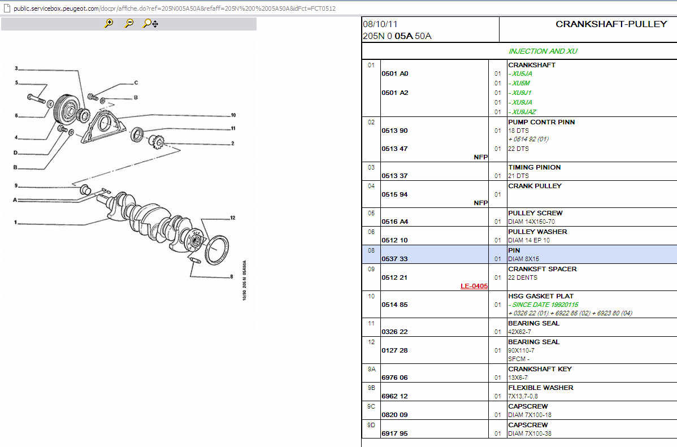The width and height of the screenshot is (677, 447).
Task: Click the 08/10/11 date text
Action: (380, 24)
